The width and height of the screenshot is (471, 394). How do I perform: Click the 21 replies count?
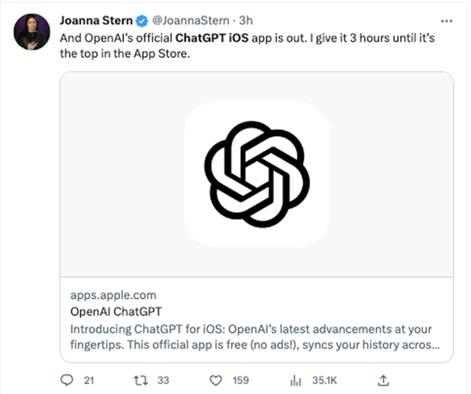[x=89, y=380]
